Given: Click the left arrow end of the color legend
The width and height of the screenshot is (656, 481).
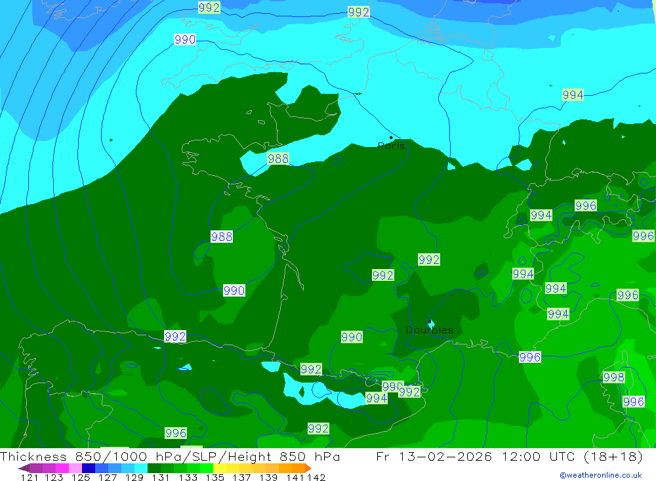Looking at the screenshot, I should click(24, 468).
